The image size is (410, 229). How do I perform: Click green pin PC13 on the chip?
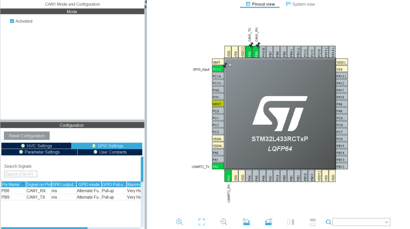[x=218, y=69]
